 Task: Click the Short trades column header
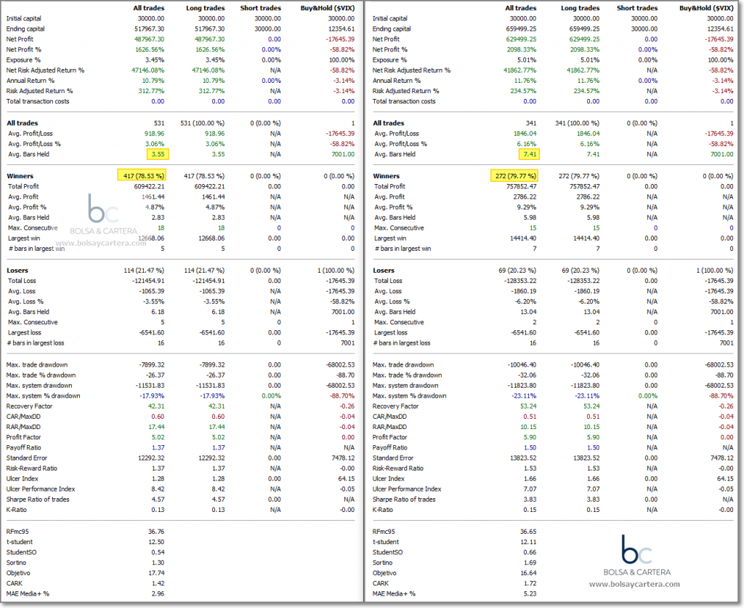(259, 8)
